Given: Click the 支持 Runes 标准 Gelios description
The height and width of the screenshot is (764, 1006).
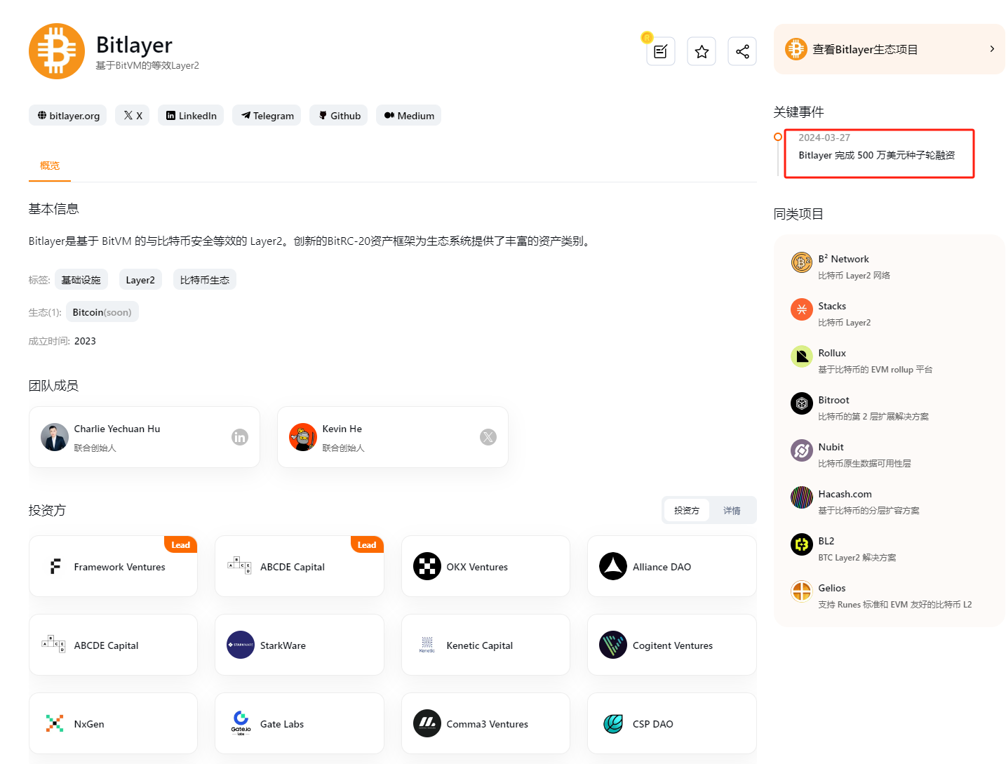Looking at the screenshot, I should tap(895, 605).
